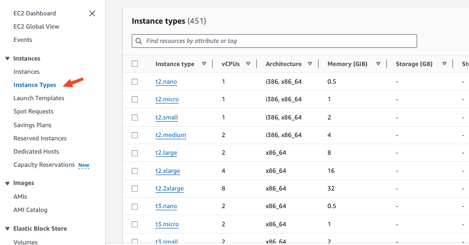Open the t2.medium instance type link

171,135
